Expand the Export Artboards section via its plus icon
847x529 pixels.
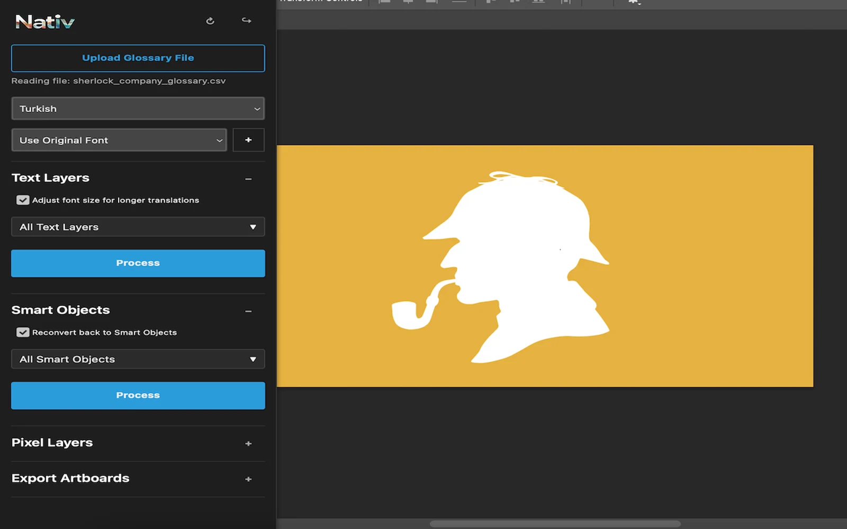coord(248,479)
